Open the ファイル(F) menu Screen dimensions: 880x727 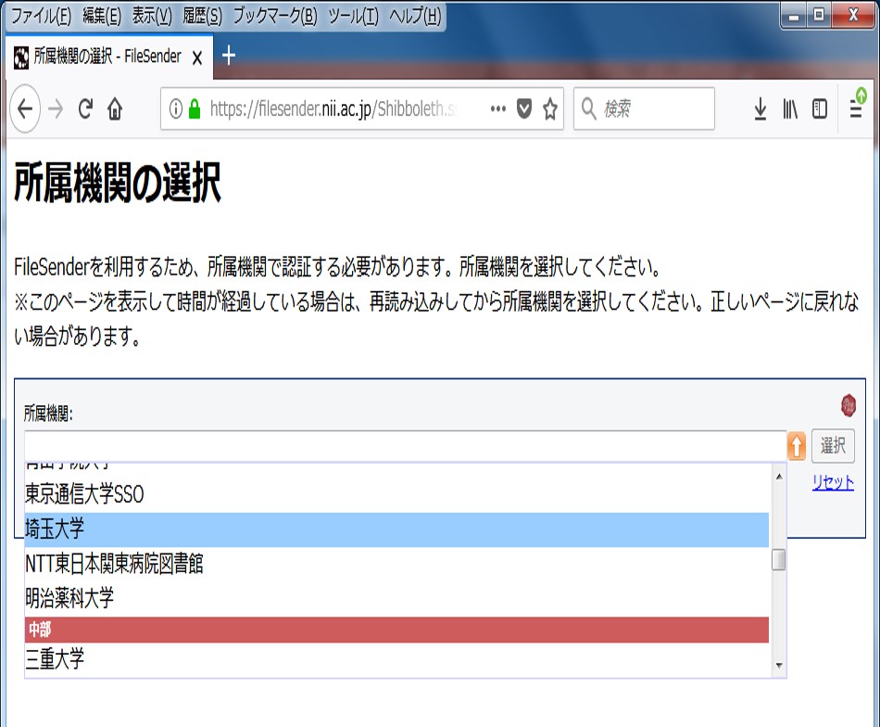(41, 16)
